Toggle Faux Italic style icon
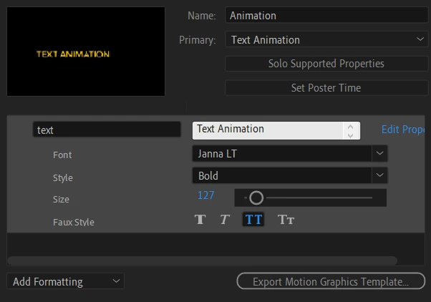 [225, 219]
